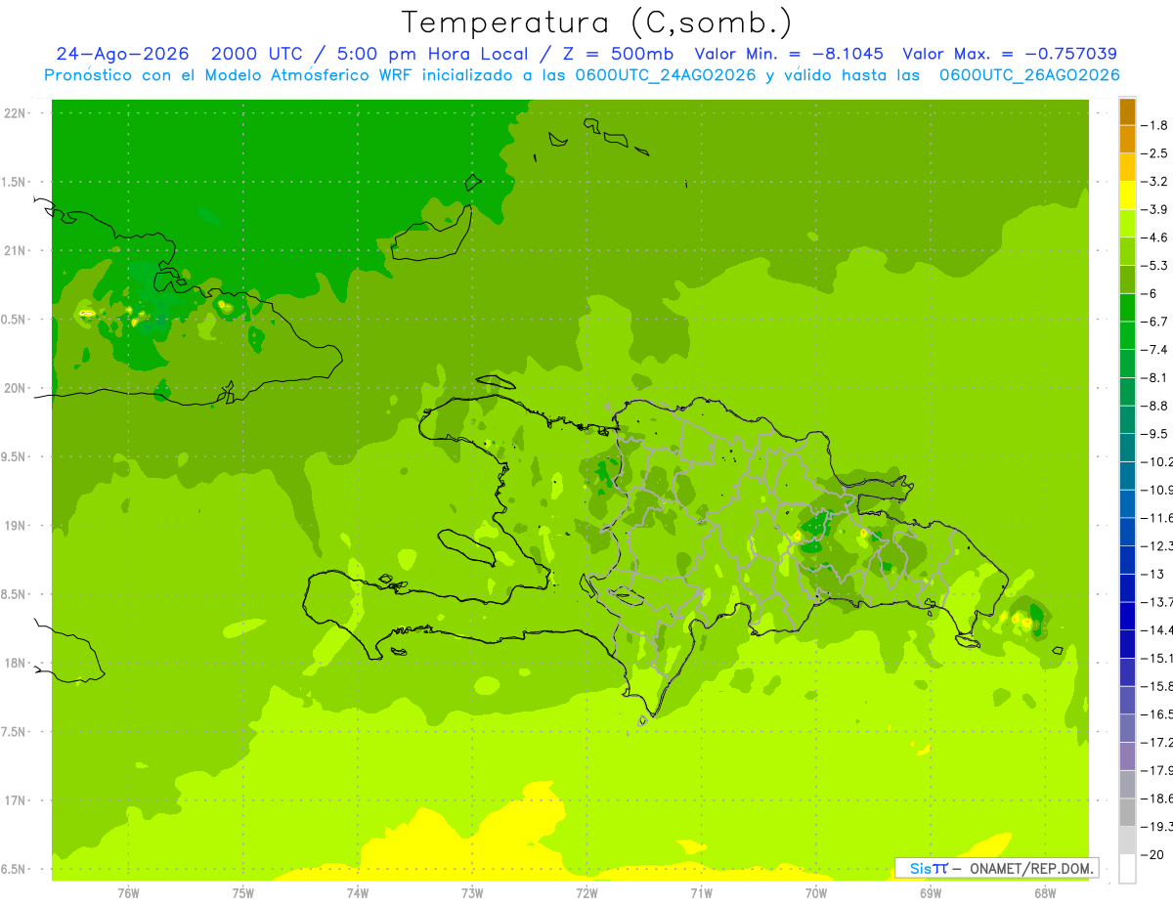Image resolution: width=1173 pixels, height=906 pixels.
Task: Pick the green swatch between -6 and -6.7
Action: pyautogui.click(x=1127, y=308)
